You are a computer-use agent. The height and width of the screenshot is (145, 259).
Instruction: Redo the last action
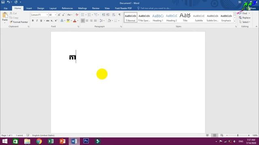coord(16,2)
